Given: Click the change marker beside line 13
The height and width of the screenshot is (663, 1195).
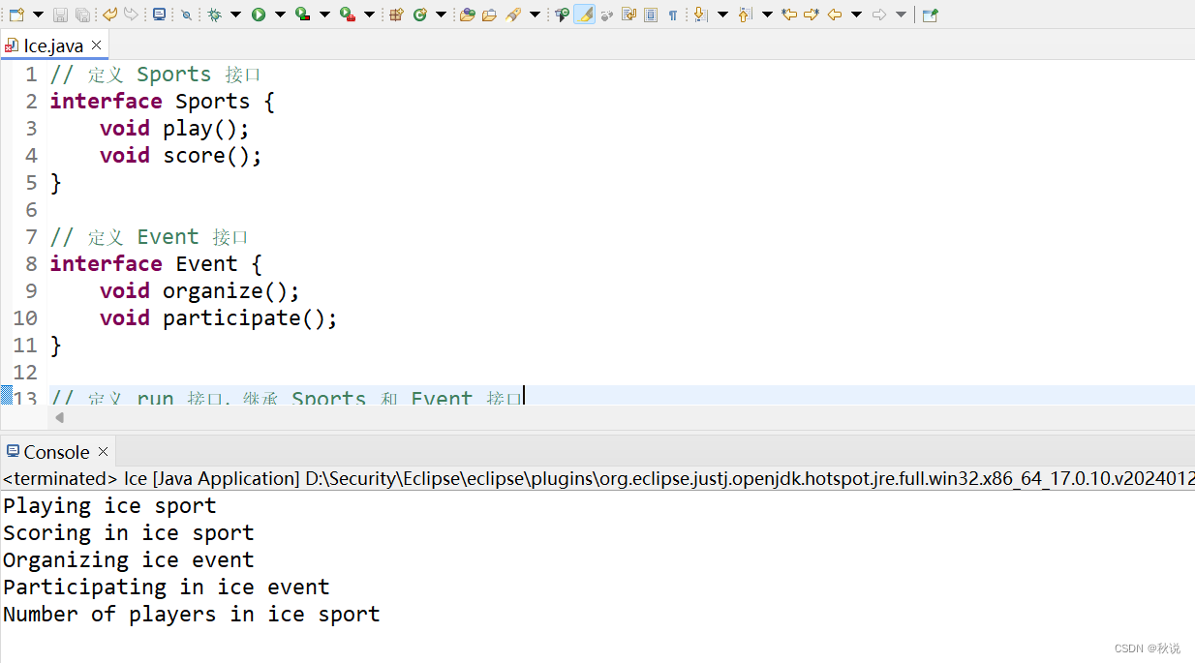Looking at the screenshot, I should tap(6, 394).
